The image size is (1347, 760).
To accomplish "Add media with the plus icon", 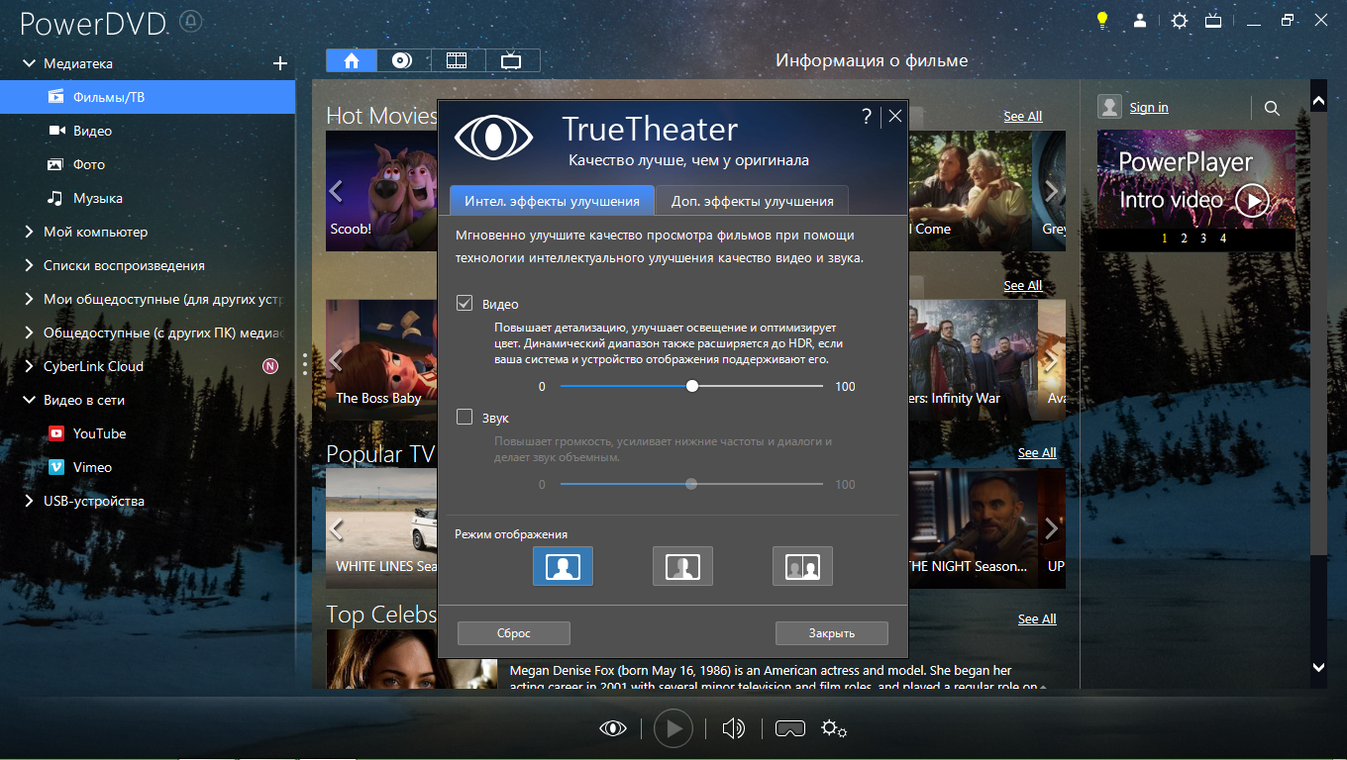I will click(x=280, y=63).
